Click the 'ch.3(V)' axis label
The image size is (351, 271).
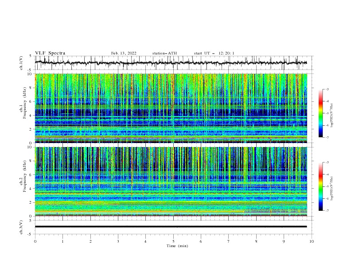point(21,227)
